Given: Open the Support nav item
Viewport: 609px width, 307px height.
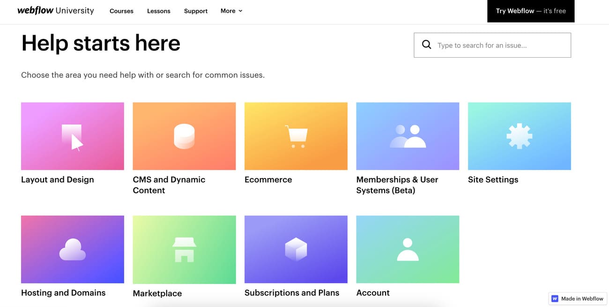Looking at the screenshot, I should (196, 11).
